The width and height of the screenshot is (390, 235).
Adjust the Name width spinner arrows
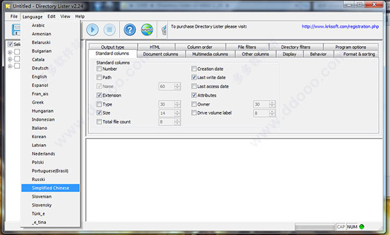[177, 86]
